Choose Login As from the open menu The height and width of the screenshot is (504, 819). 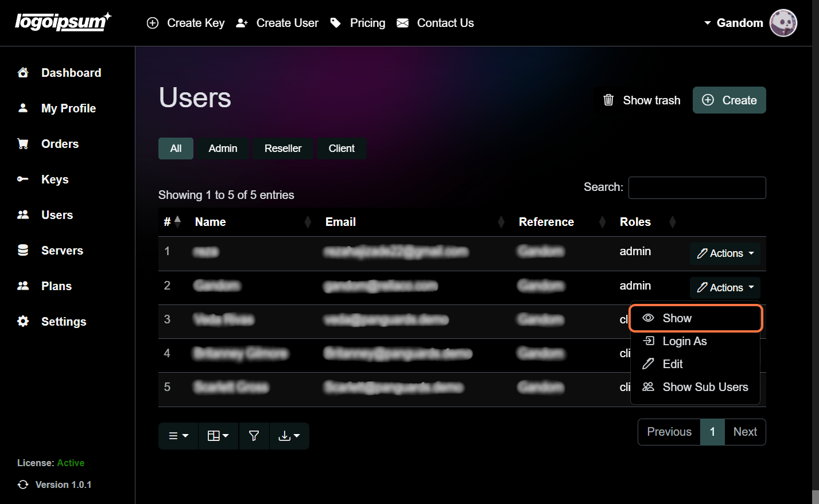coord(685,341)
